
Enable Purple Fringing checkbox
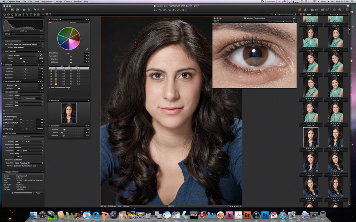pyautogui.click(x=4, y=117)
